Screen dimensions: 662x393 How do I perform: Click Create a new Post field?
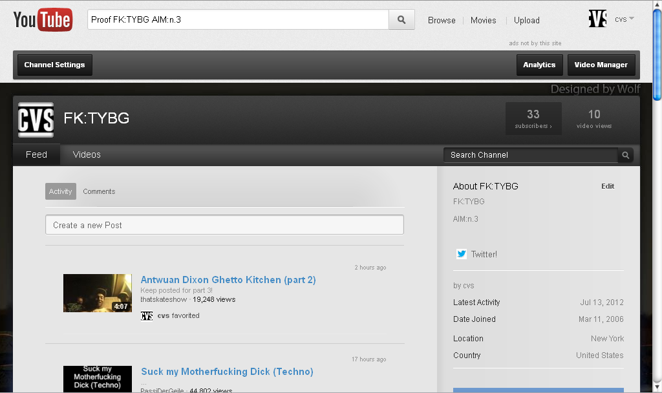[x=224, y=224]
